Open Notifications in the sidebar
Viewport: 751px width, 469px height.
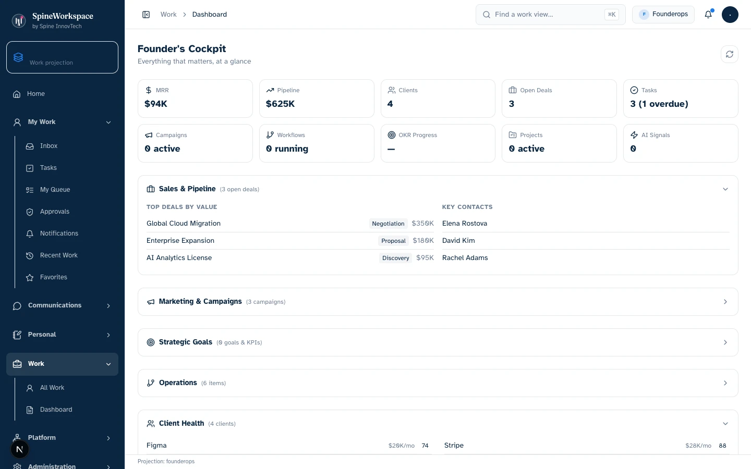69,233
